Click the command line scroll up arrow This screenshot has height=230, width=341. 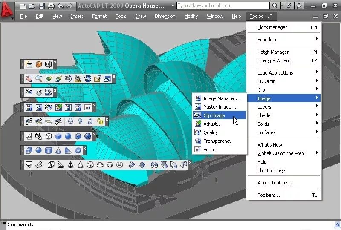click(x=337, y=224)
